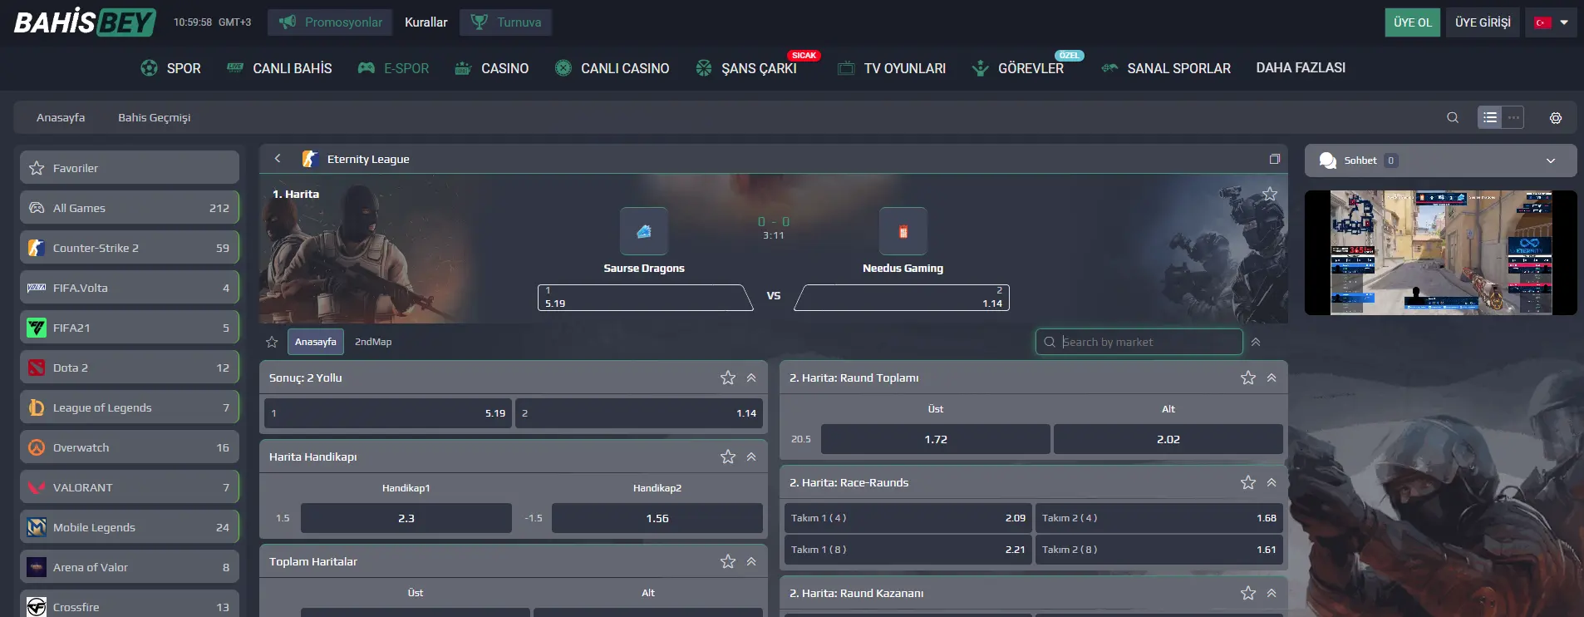
Task: Switch to compact dots view icon
Action: click(1513, 117)
